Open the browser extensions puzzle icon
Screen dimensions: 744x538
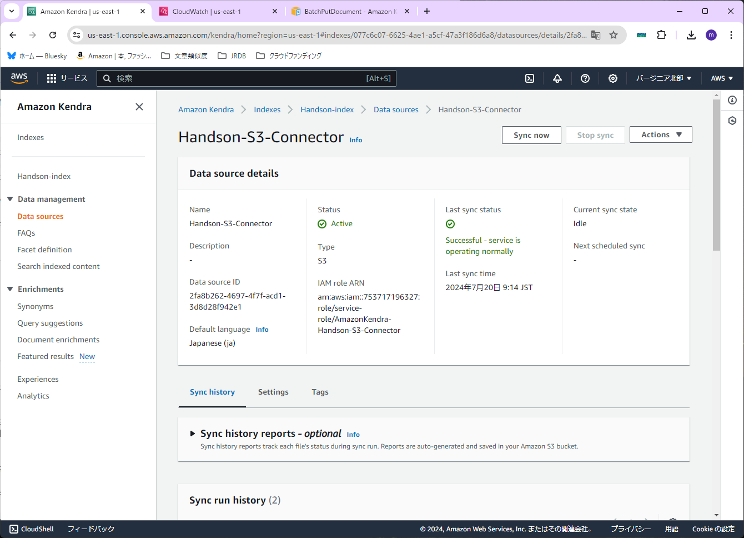click(661, 35)
